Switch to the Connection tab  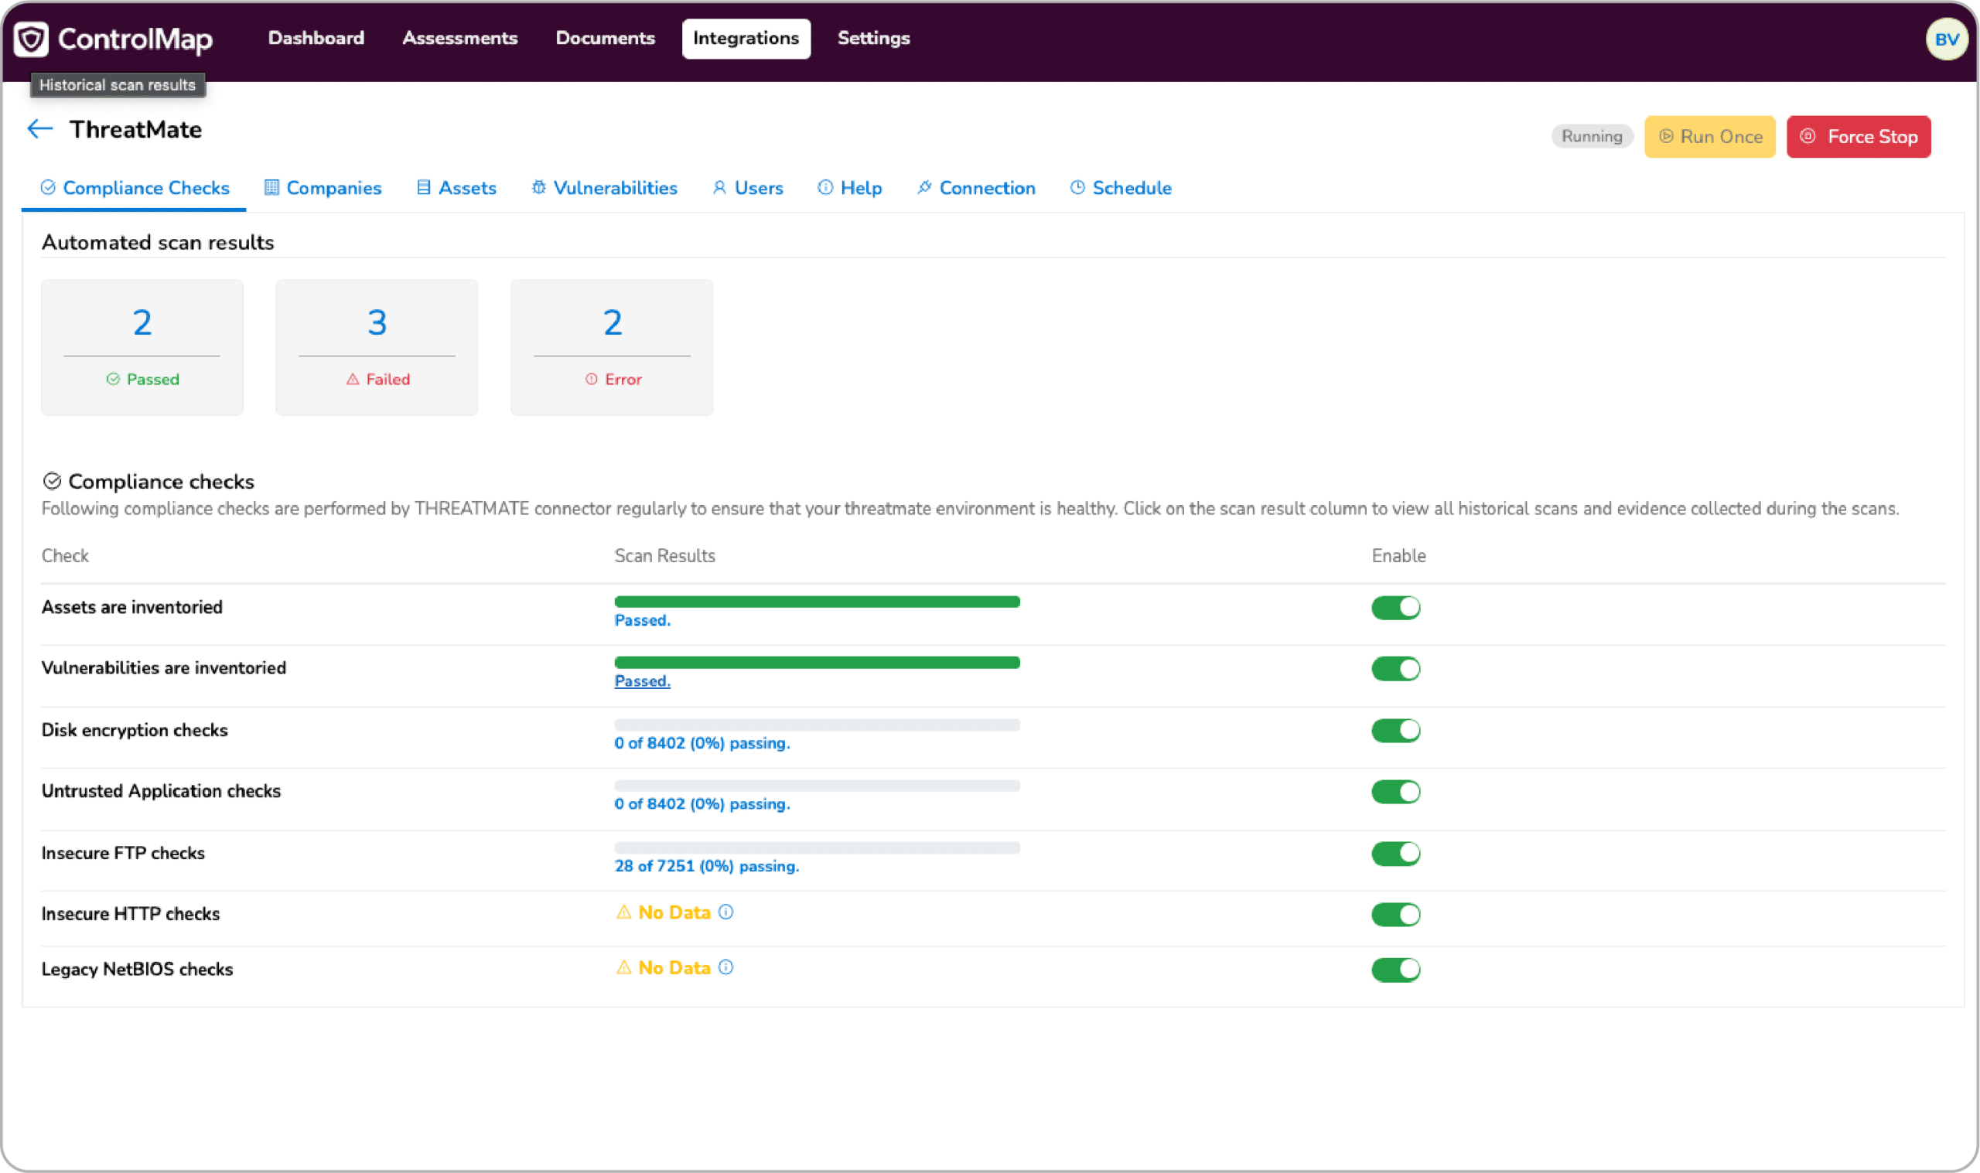pos(975,188)
